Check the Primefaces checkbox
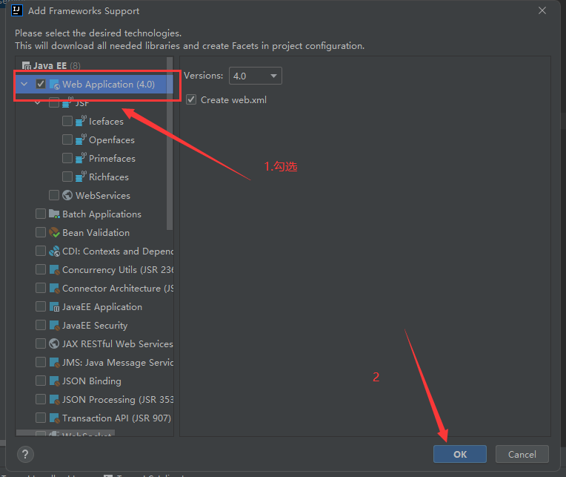Viewport: 566px width, 477px height. pos(67,158)
